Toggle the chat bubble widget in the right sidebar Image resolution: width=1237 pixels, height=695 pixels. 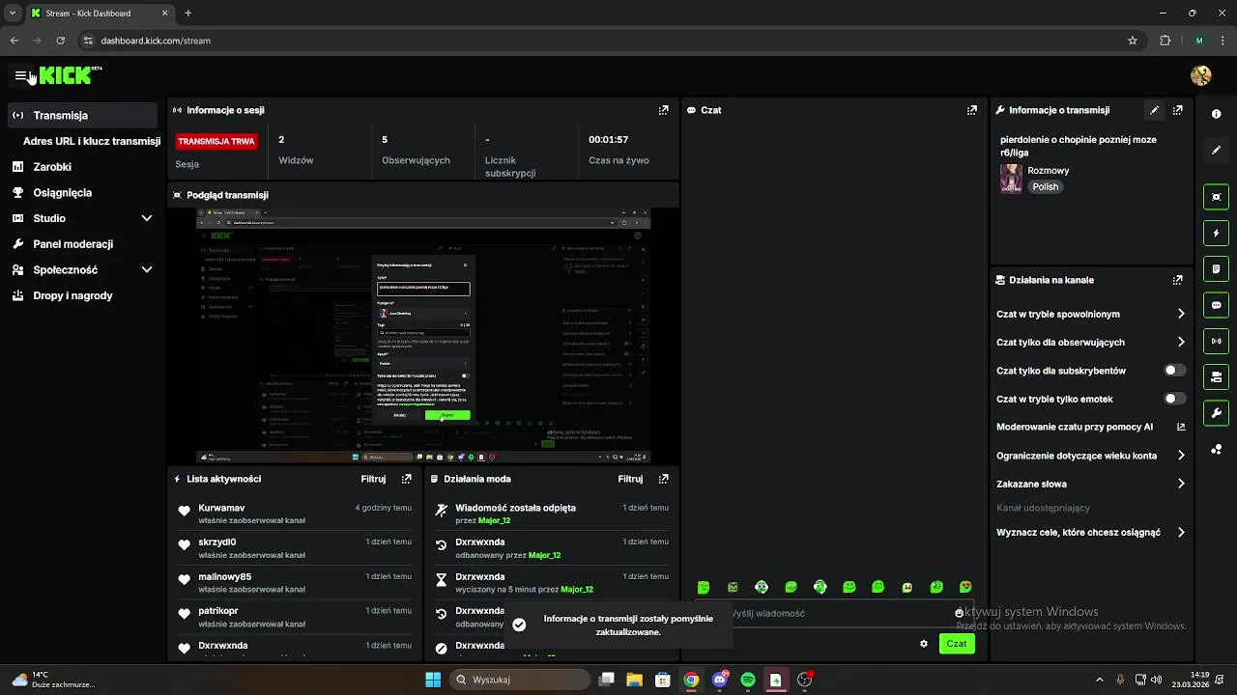point(1216,305)
